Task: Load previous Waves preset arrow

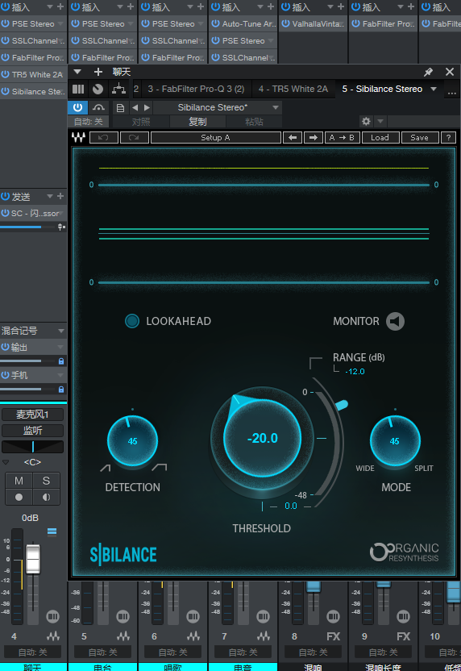Action: pyautogui.click(x=293, y=137)
